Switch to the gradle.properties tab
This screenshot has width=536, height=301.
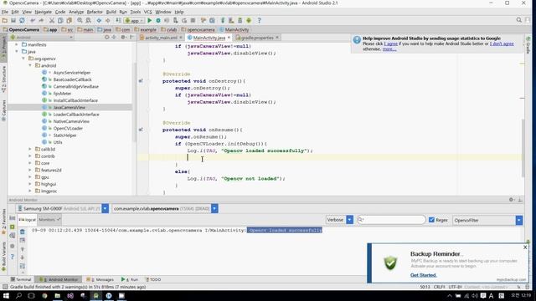257,38
